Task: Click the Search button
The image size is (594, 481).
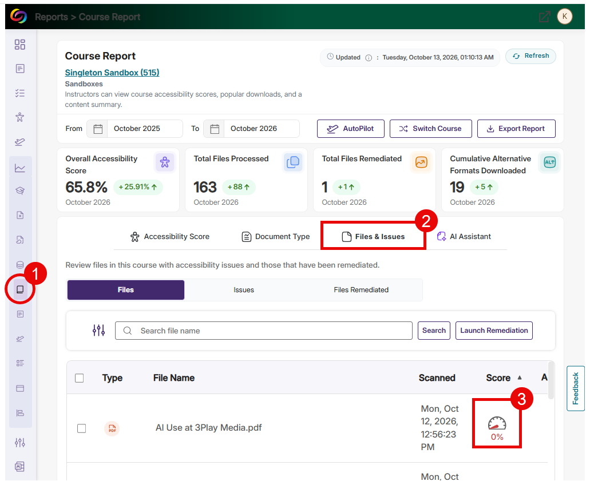Action: [434, 331]
